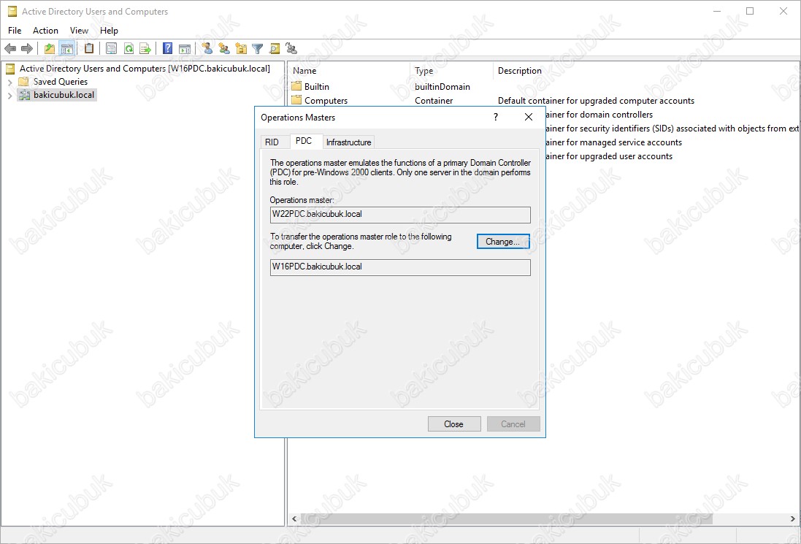Click the scrollbar left arrow

(294, 518)
